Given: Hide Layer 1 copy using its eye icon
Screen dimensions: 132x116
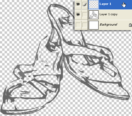Looking at the screenshot, I should [x=78, y=15].
